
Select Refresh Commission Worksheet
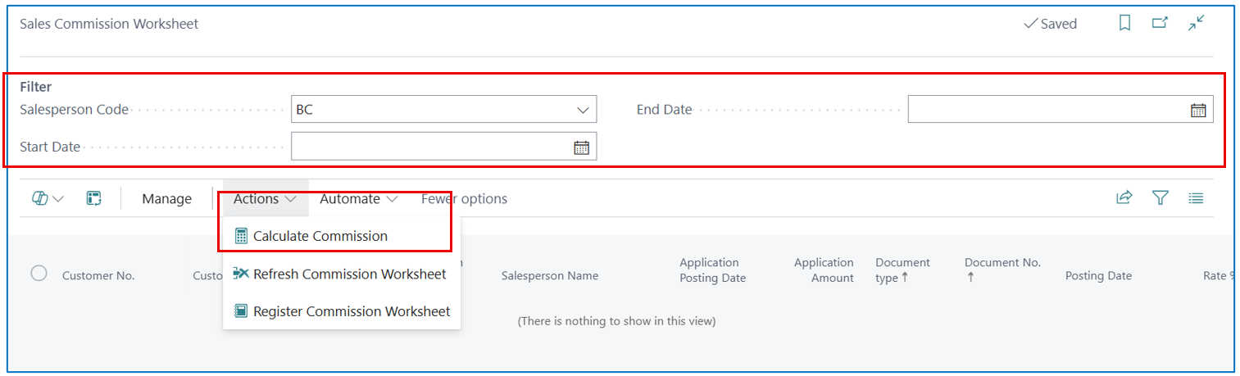click(x=341, y=274)
